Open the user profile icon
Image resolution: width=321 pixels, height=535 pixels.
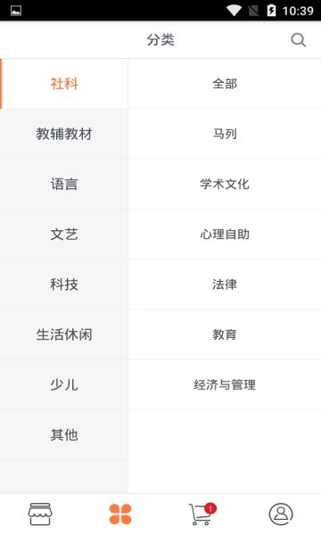(281, 514)
